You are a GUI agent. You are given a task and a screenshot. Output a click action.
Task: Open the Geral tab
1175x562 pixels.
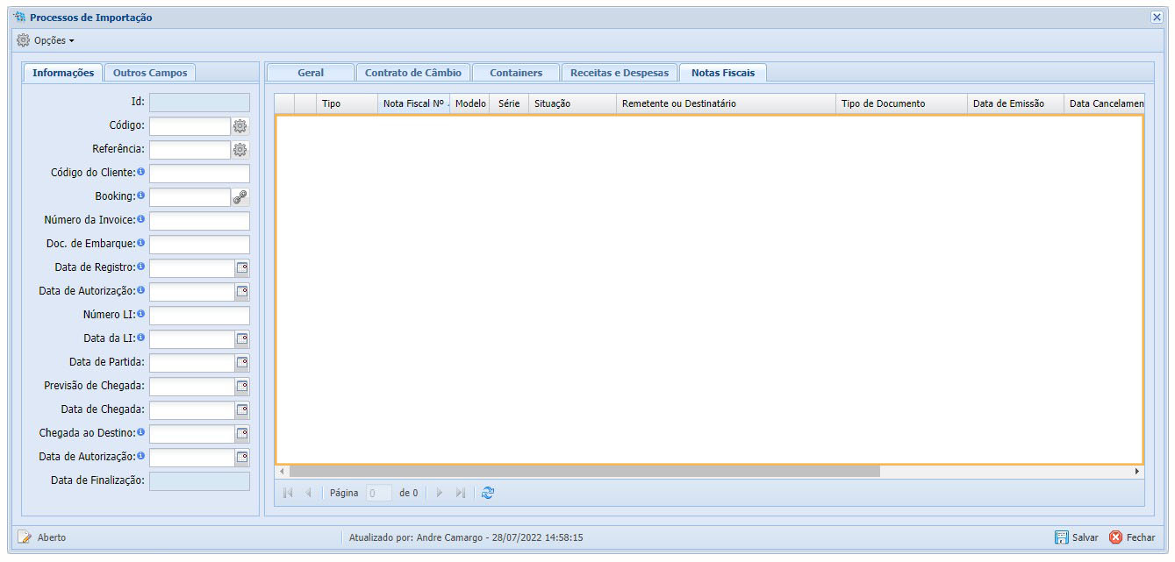point(311,73)
